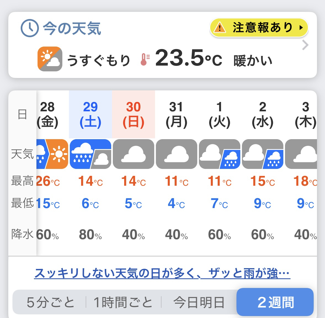Image resolution: width=325 pixels, height=318 pixels.
Task: Click the current うすぐもり weather icon
Action: coord(50,59)
